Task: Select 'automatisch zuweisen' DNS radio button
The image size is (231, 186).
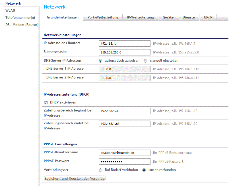Action: point(100,61)
